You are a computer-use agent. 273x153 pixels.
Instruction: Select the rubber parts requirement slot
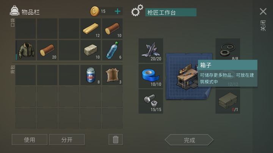[x=228, y=49]
